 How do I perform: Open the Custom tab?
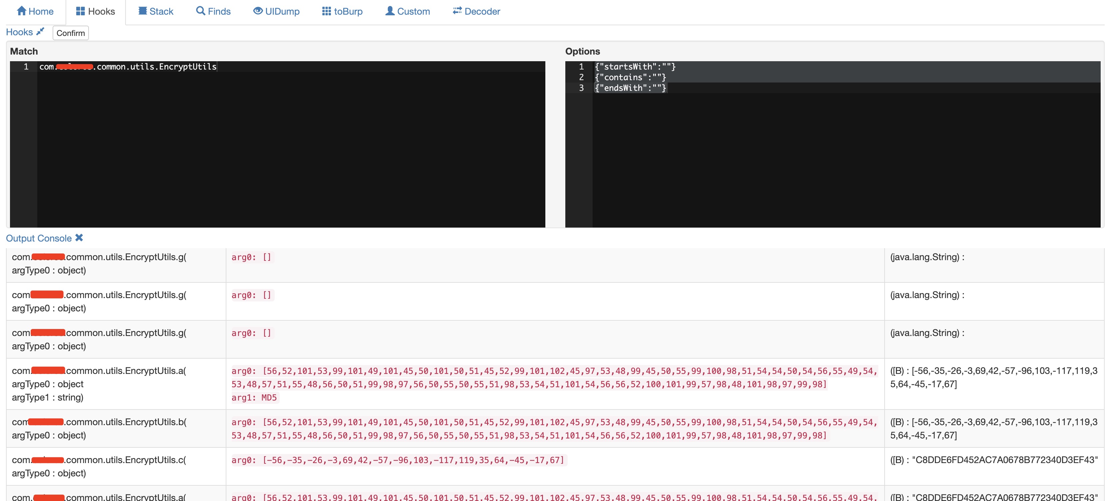coord(408,11)
